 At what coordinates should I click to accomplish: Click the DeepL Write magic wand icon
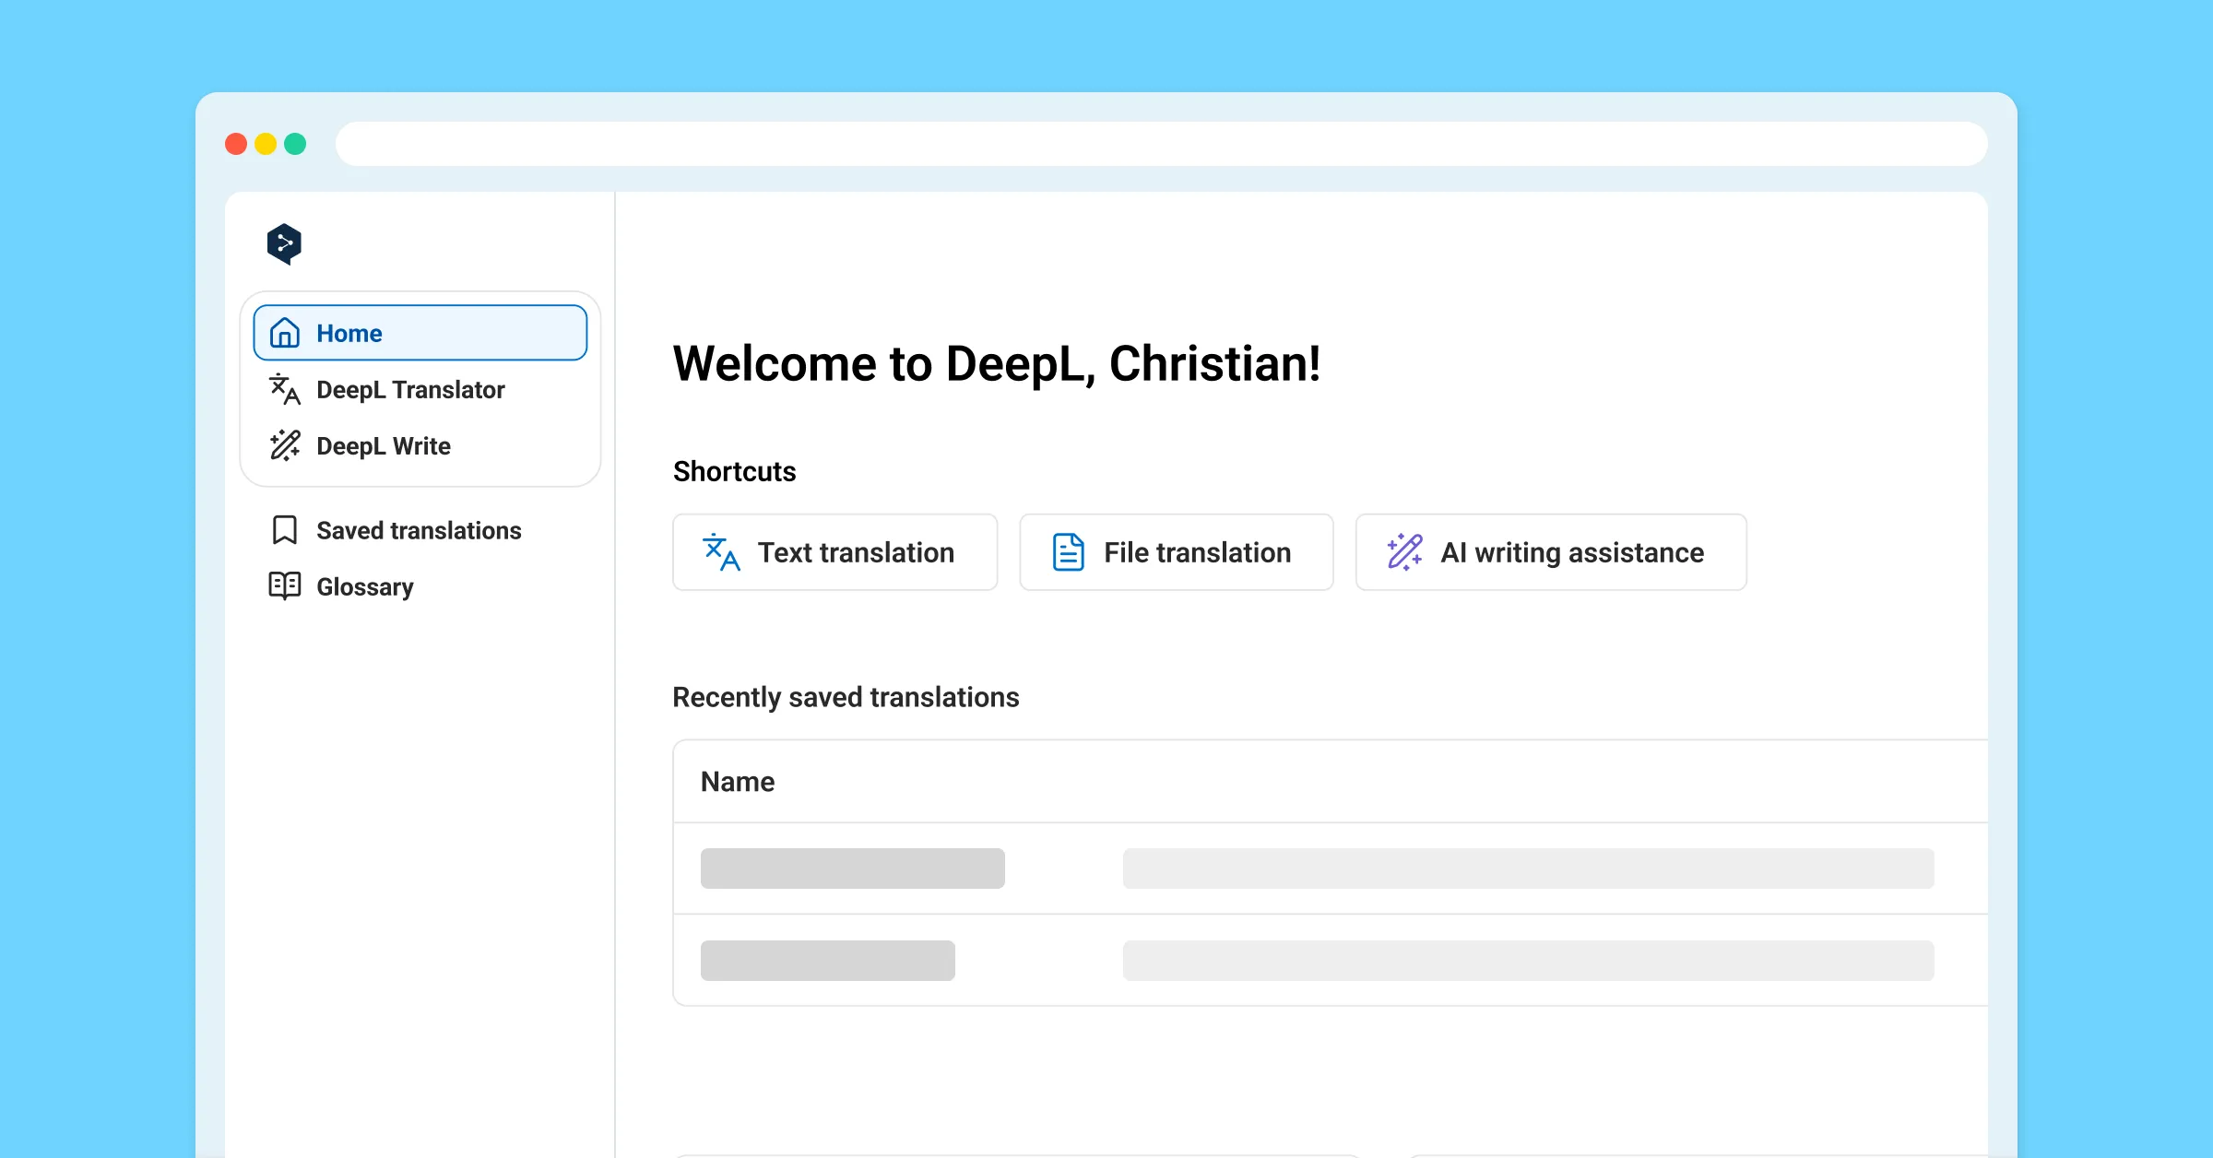pos(284,446)
